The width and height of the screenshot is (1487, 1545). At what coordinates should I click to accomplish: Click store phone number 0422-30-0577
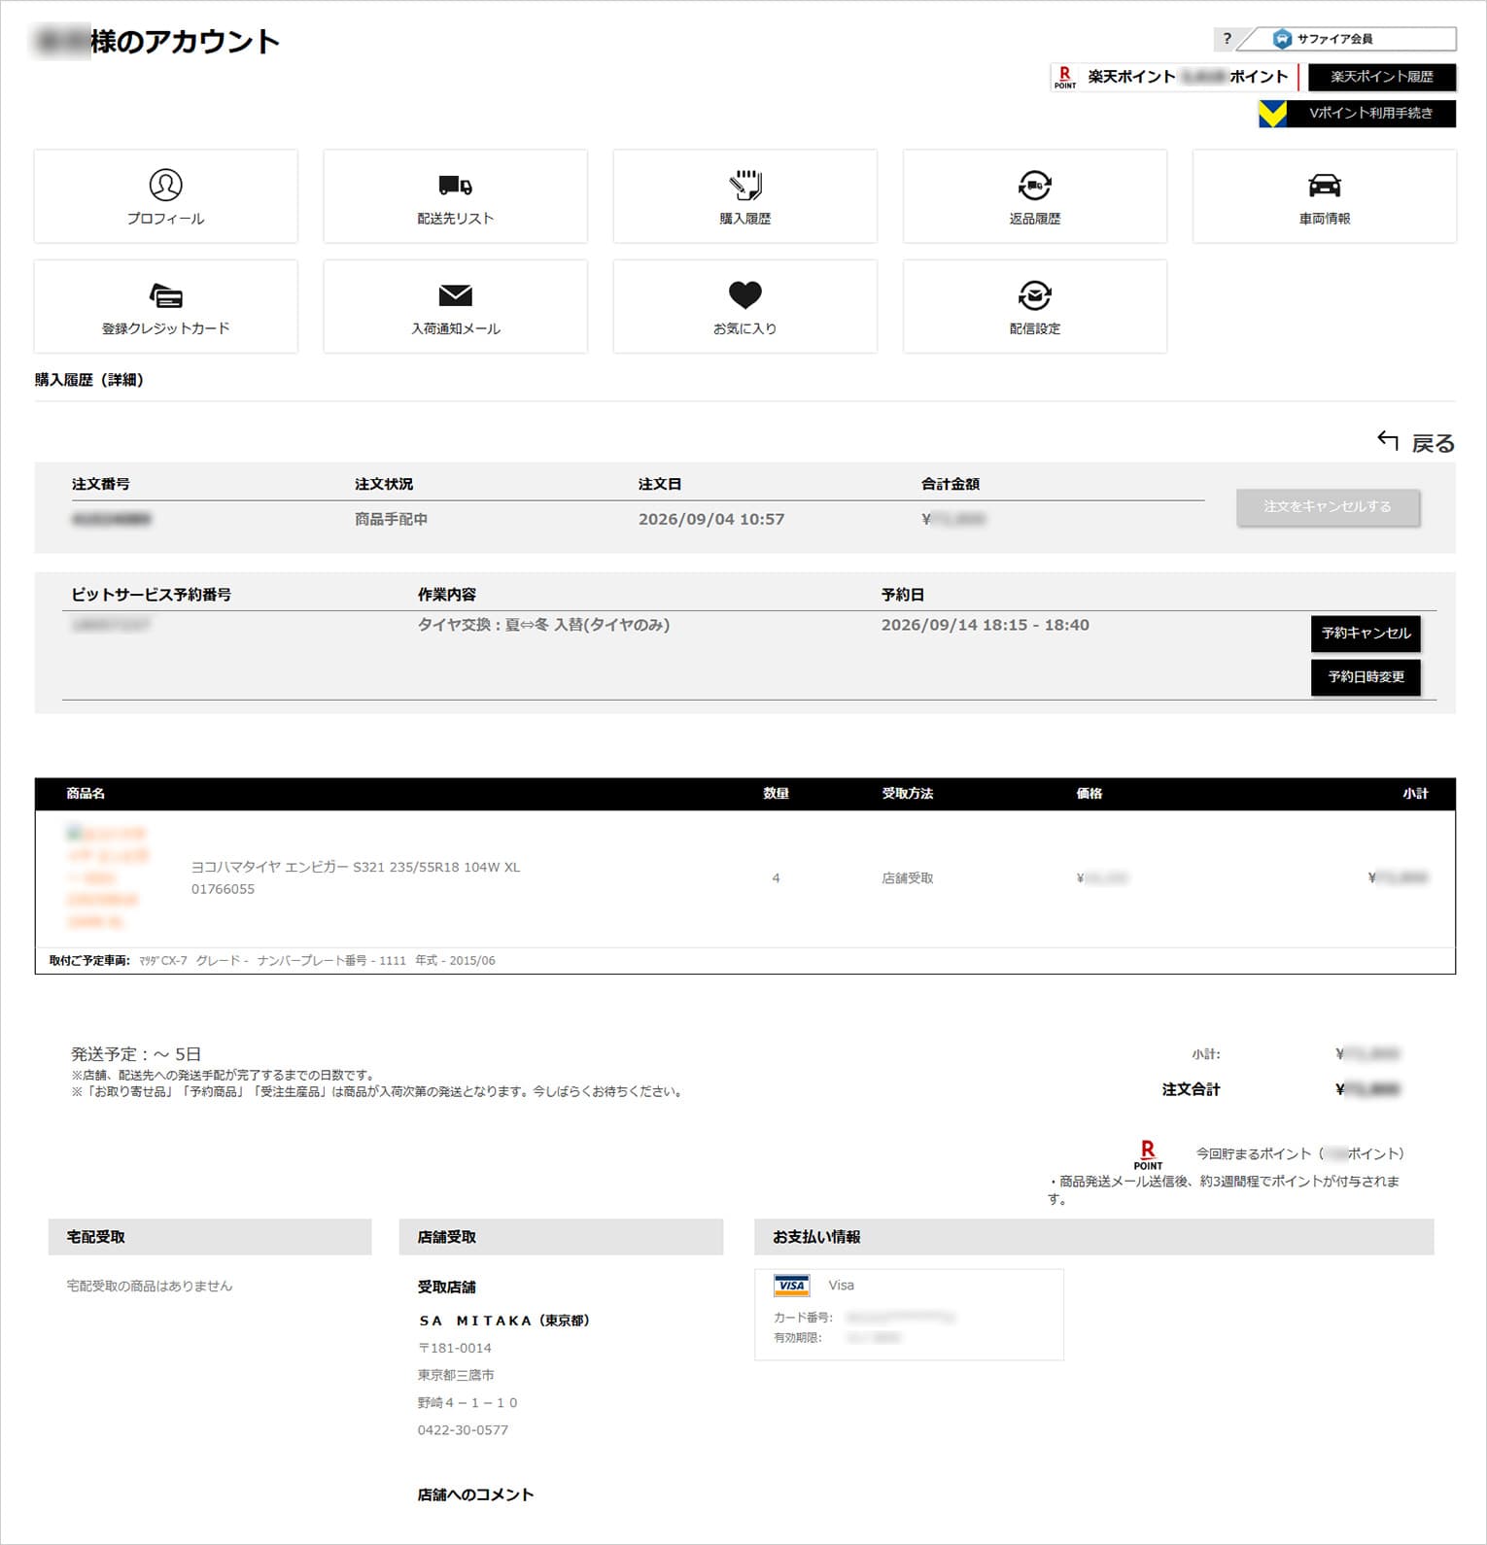click(x=463, y=1430)
